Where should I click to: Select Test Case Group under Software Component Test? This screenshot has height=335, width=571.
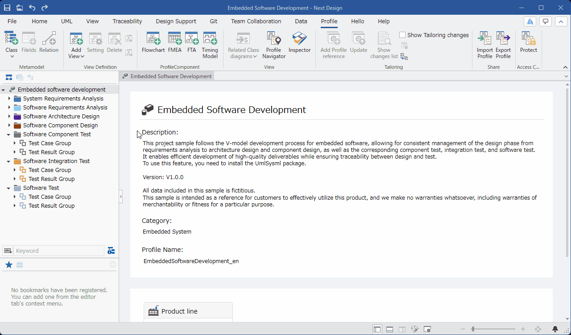click(x=50, y=143)
